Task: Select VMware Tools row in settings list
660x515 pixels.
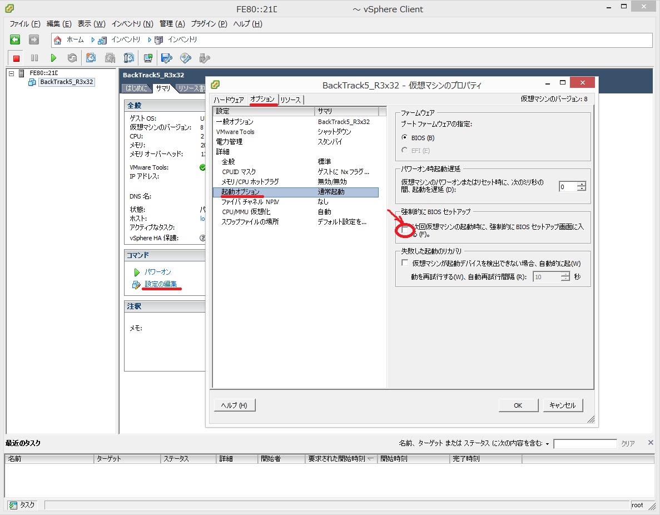Action: [x=295, y=132]
